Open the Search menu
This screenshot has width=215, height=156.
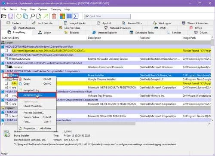pos(13,9)
